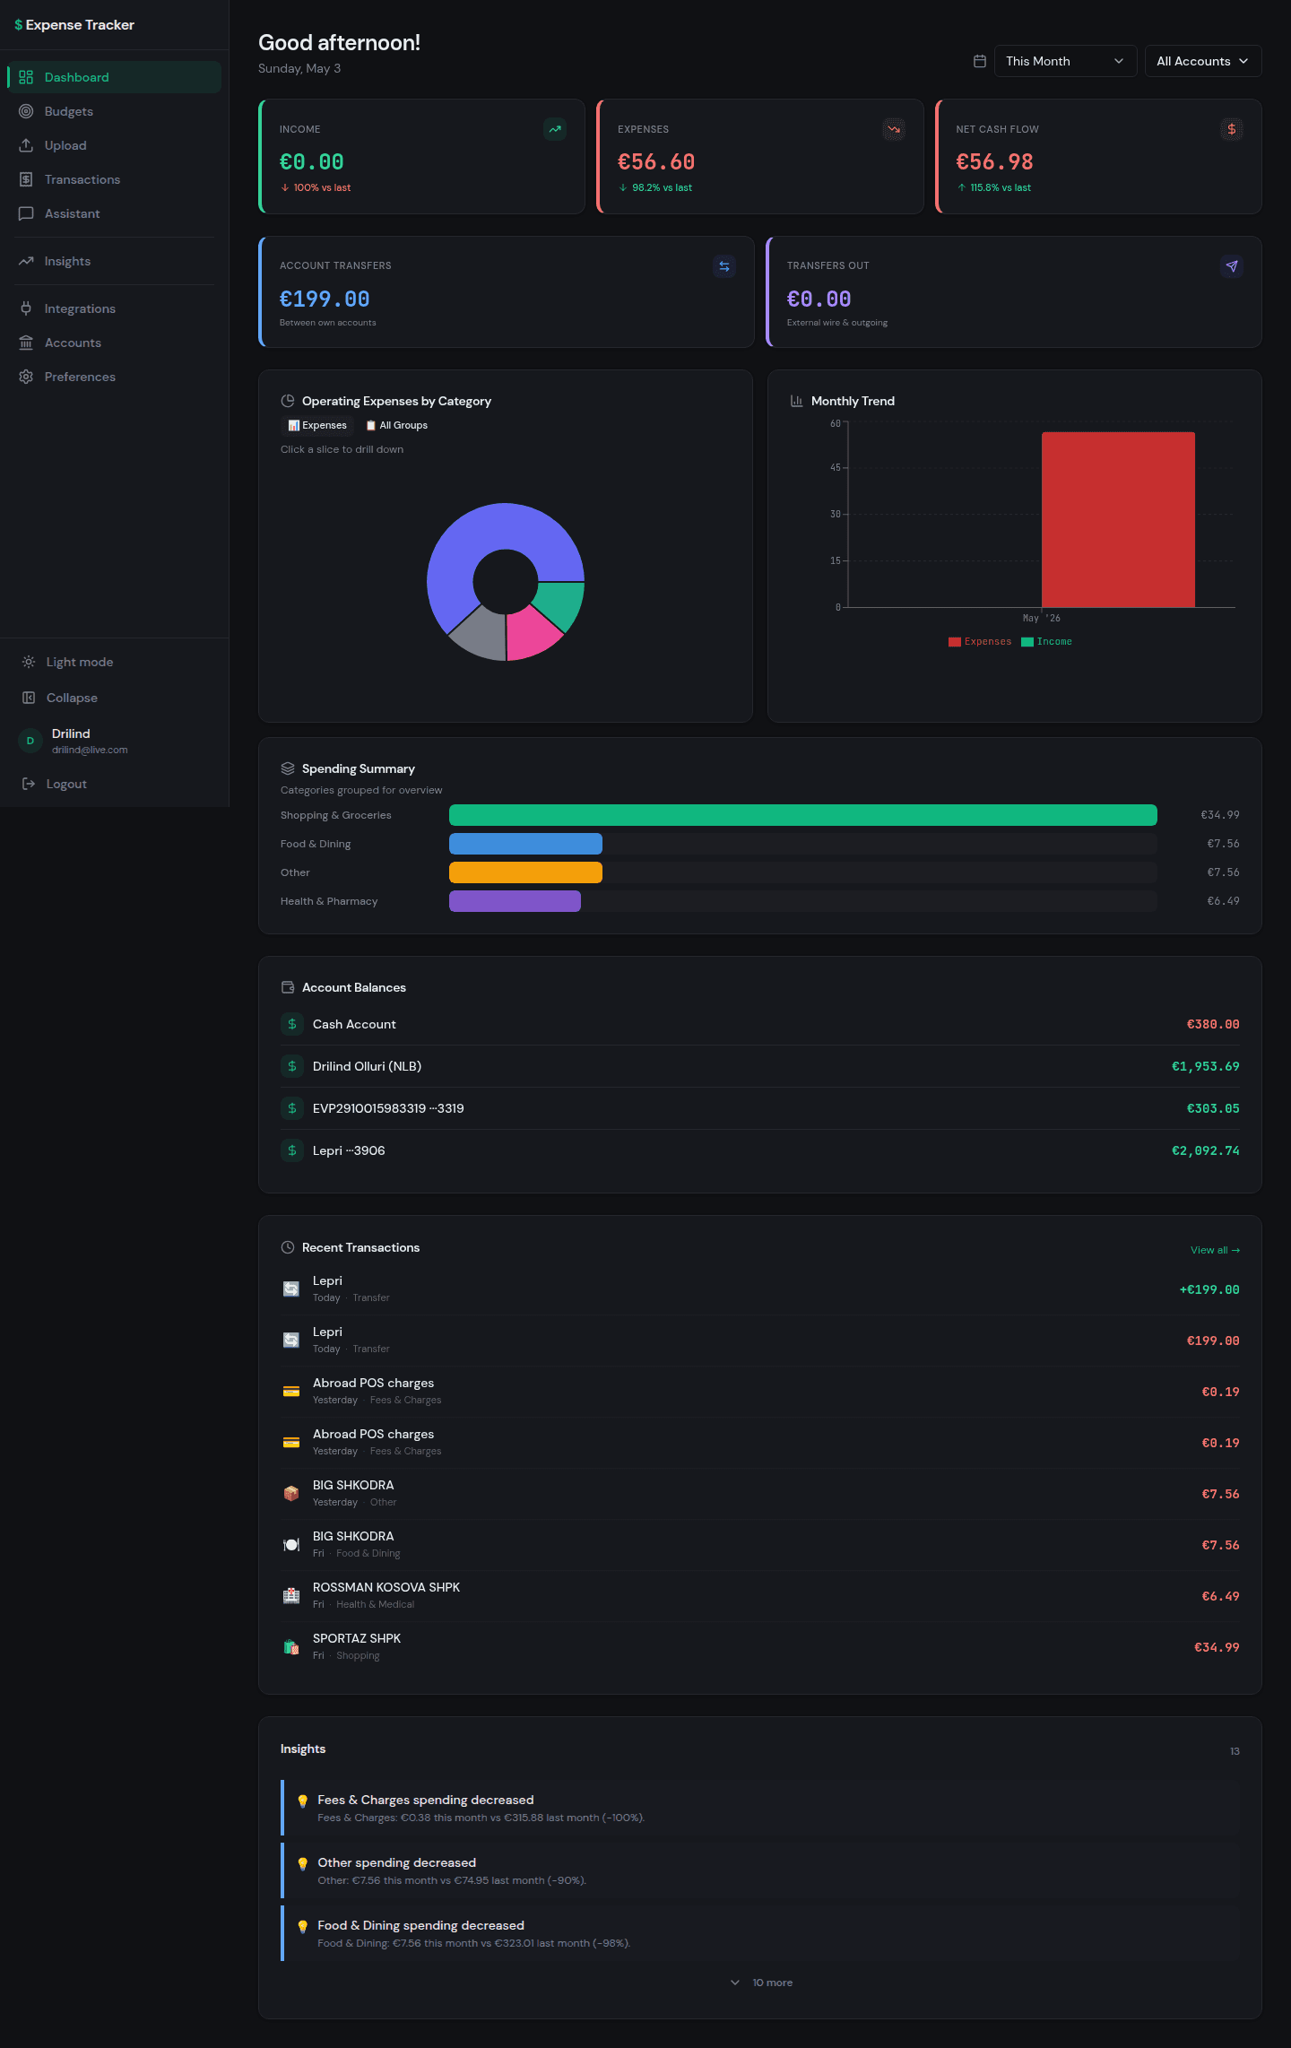Open the This Month period dropdown
The image size is (1291, 2048).
(x=1065, y=61)
